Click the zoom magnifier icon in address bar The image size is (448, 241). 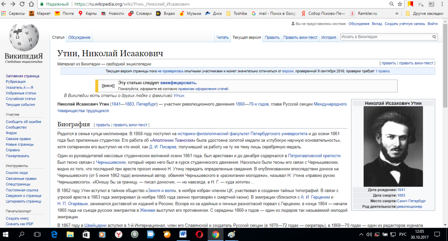point(392,4)
